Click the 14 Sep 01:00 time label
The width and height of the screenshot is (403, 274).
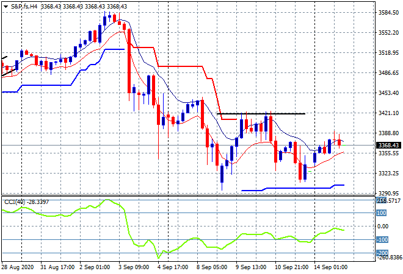click(x=330, y=267)
